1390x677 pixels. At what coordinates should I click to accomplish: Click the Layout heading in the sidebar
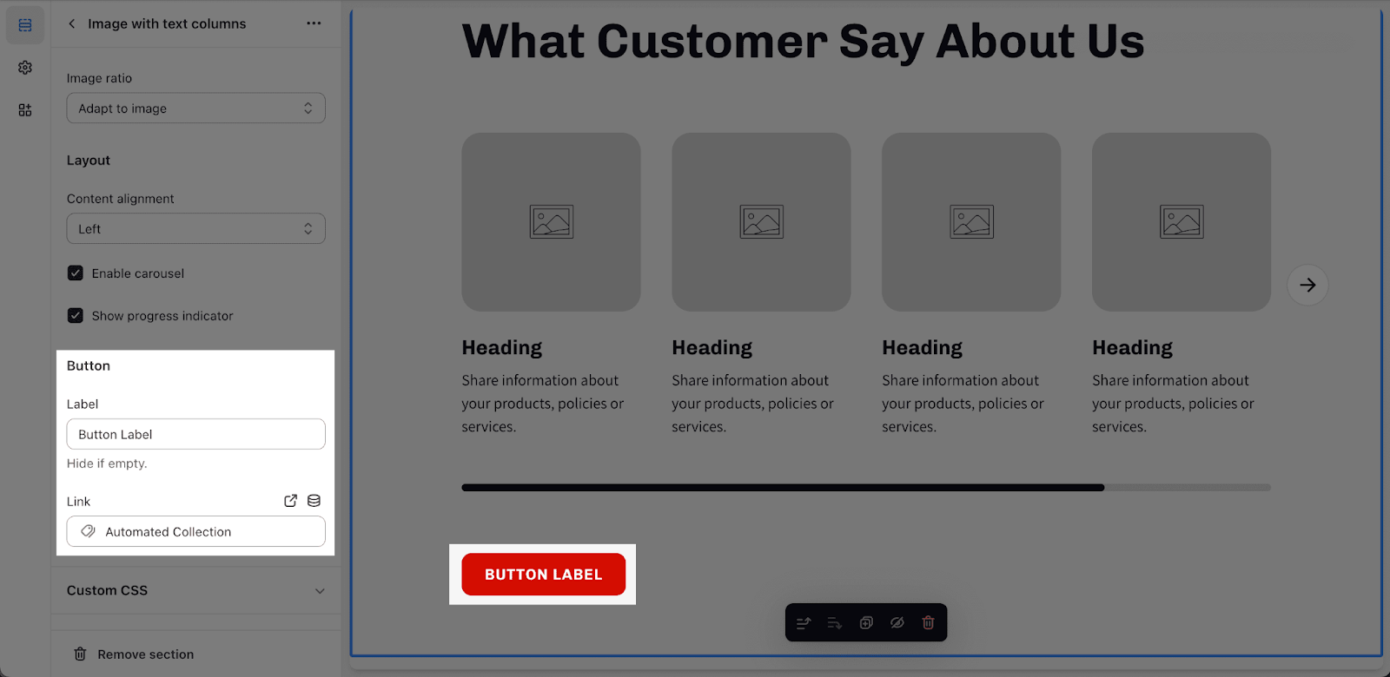click(89, 161)
